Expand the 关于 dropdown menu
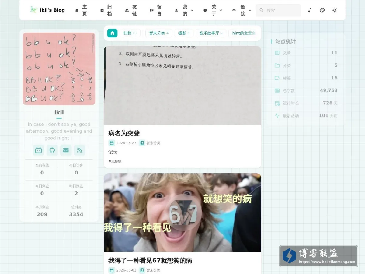This screenshot has height=274, width=365. [x=213, y=10]
